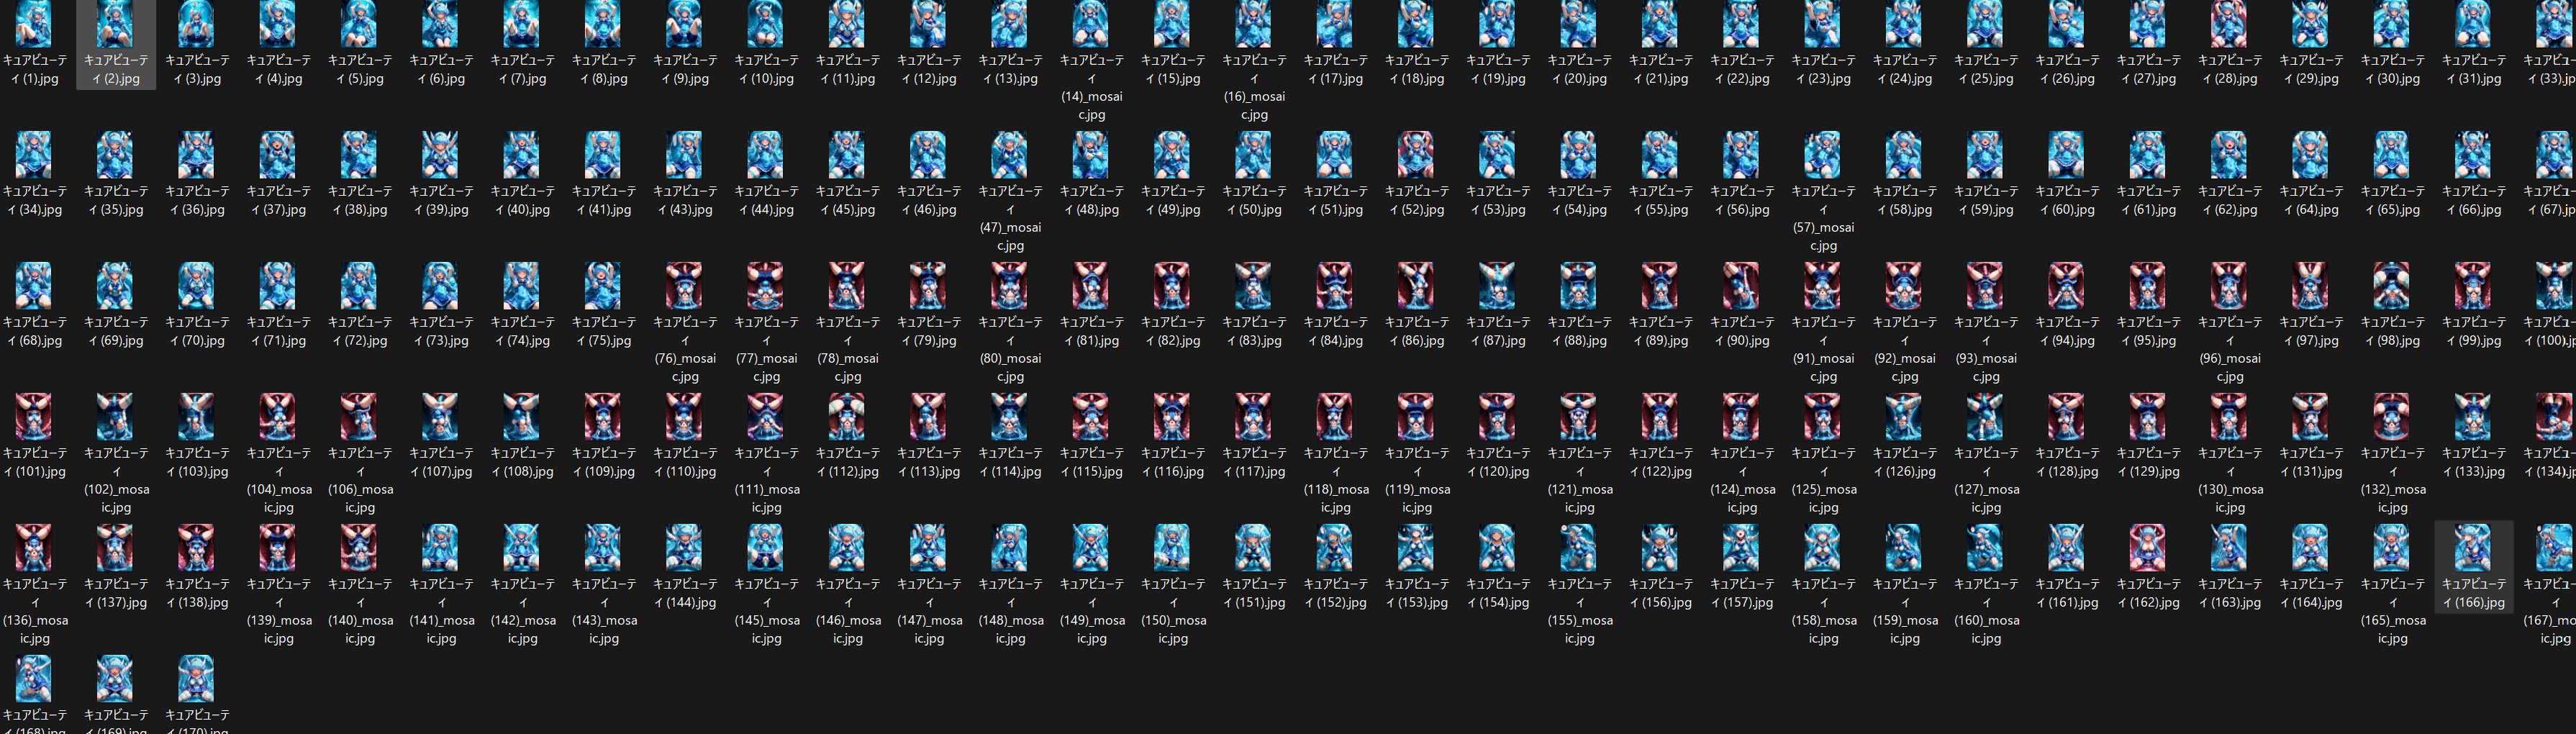Click the (14)_mosaic.jpg file icon

[x=1091, y=24]
